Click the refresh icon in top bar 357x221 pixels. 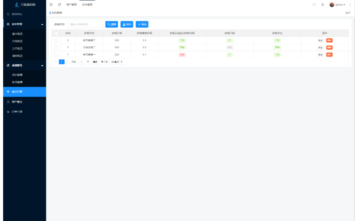pos(59,5)
